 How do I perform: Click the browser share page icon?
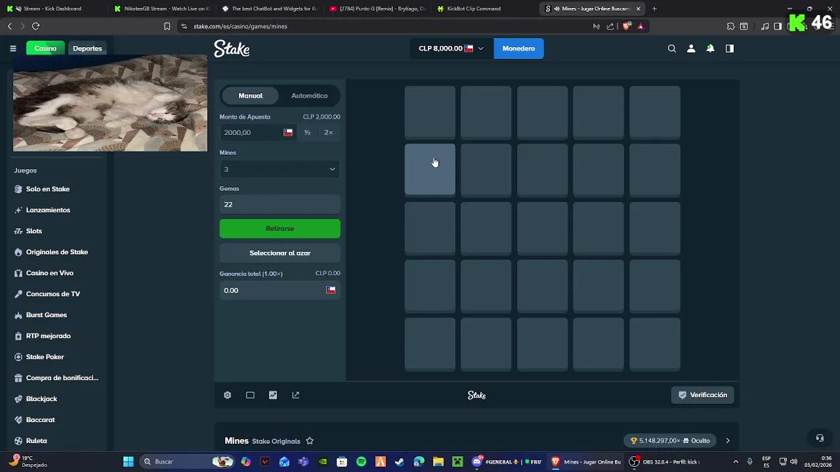pyautogui.click(x=610, y=26)
